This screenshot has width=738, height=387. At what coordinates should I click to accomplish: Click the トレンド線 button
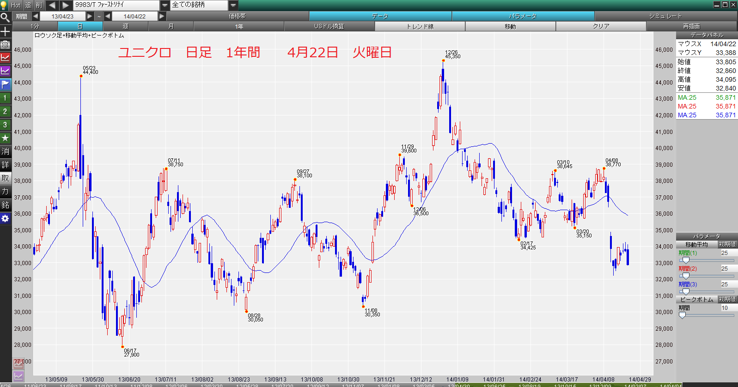click(x=420, y=26)
